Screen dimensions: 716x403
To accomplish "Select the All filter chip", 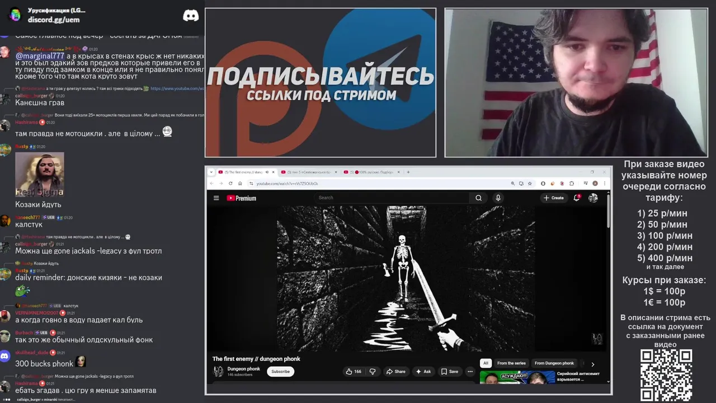I will point(486,363).
